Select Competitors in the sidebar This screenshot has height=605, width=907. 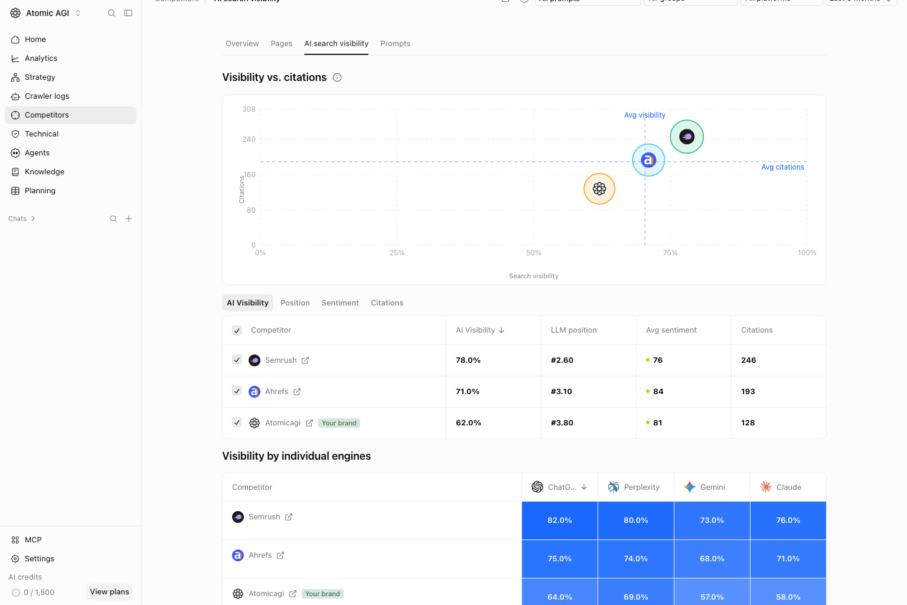(x=70, y=115)
